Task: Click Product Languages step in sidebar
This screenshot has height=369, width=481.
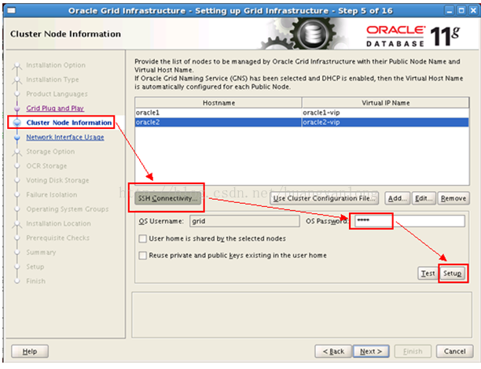Action: coord(57,94)
